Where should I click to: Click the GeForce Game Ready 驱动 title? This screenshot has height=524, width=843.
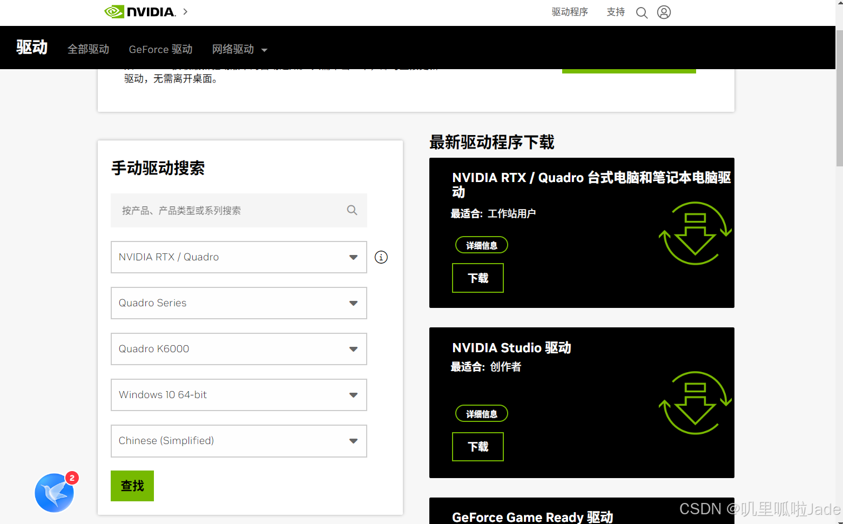pos(532,517)
